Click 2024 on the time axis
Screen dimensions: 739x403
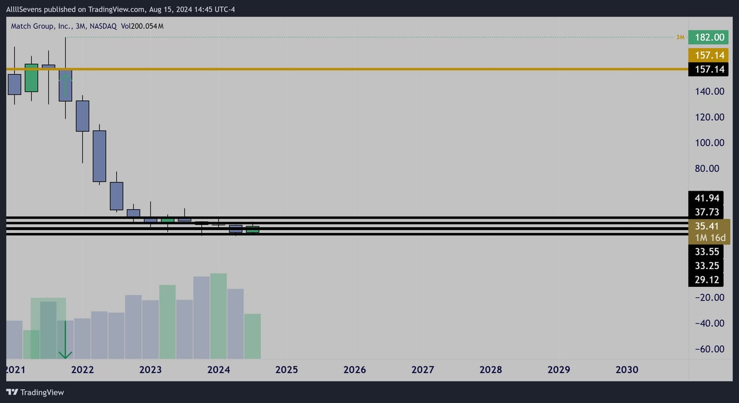point(218,370)
